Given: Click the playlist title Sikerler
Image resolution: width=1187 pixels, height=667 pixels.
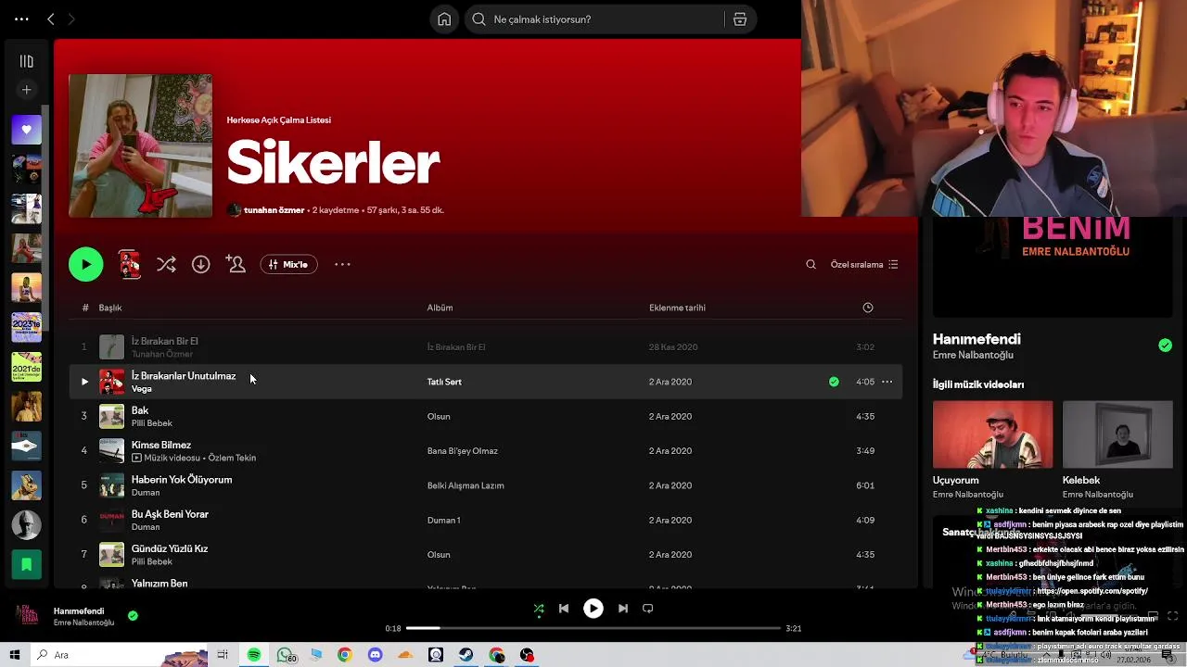Looking at the screenshot, I should pyautogui.click(x=333, y=163).
